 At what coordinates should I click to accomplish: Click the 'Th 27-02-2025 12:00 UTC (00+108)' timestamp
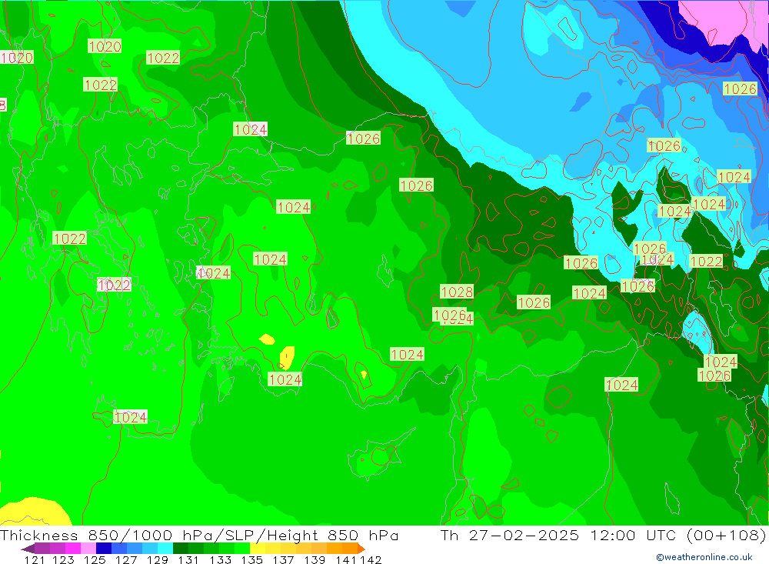(603, 535)
